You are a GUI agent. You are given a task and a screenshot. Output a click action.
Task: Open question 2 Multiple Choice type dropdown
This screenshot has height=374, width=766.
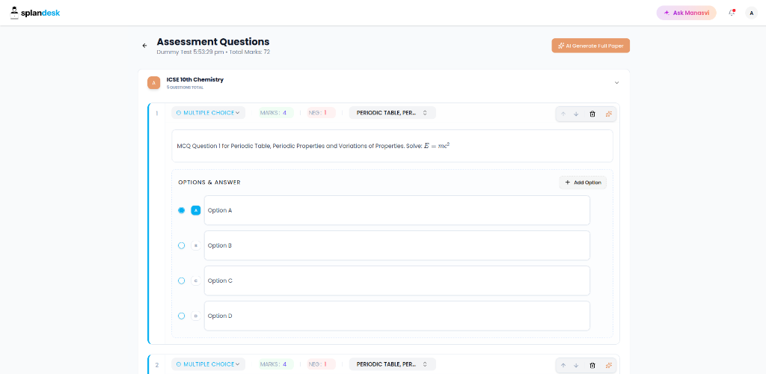click(208, 364)
